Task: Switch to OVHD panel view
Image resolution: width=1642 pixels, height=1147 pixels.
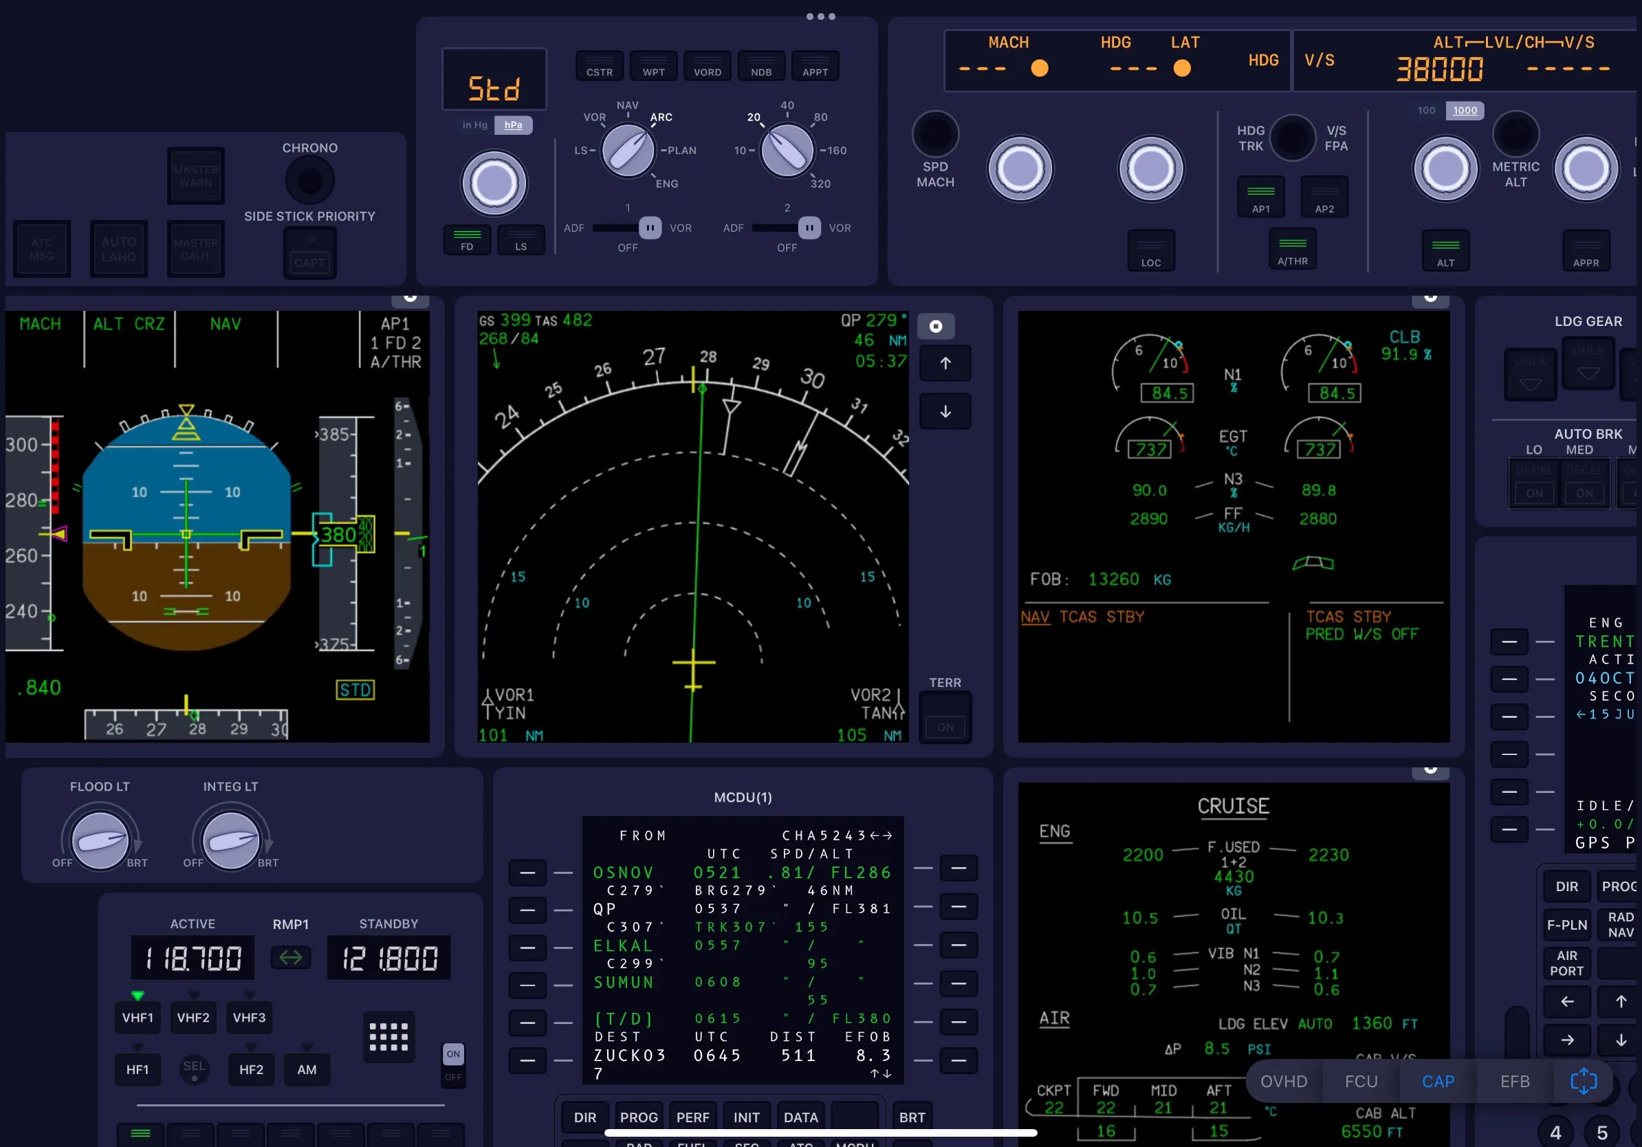Action: point(1284,1080)
